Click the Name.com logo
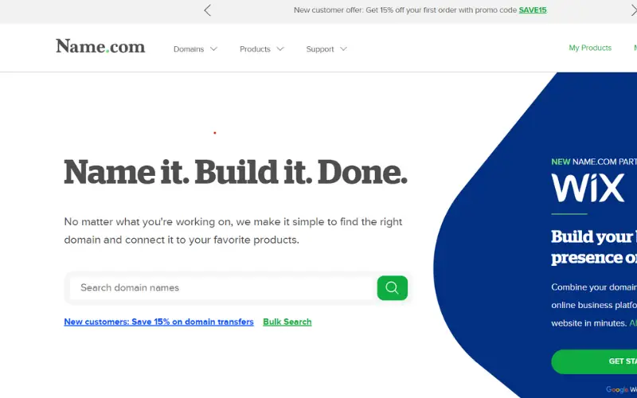 tap(100, 47)
